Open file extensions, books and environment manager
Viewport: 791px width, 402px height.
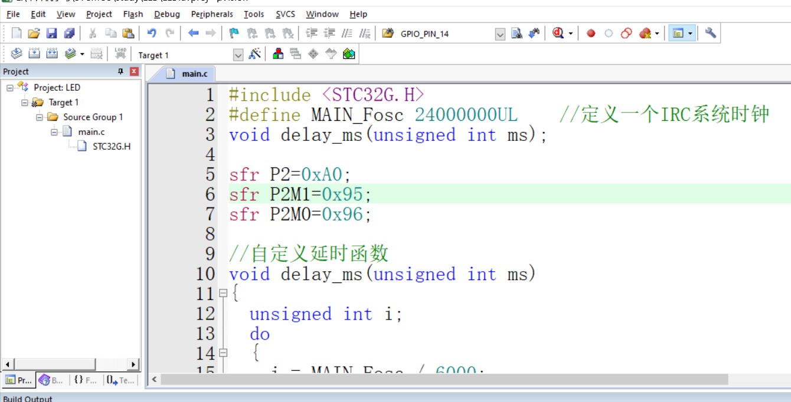point(278,54)
